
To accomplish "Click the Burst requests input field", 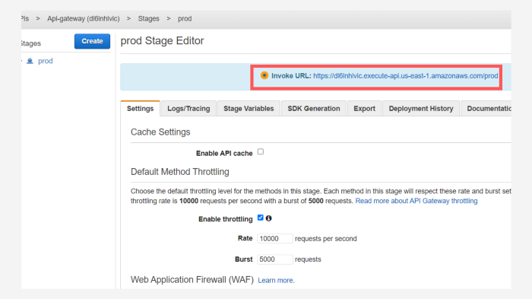I will tap(275, 259).
